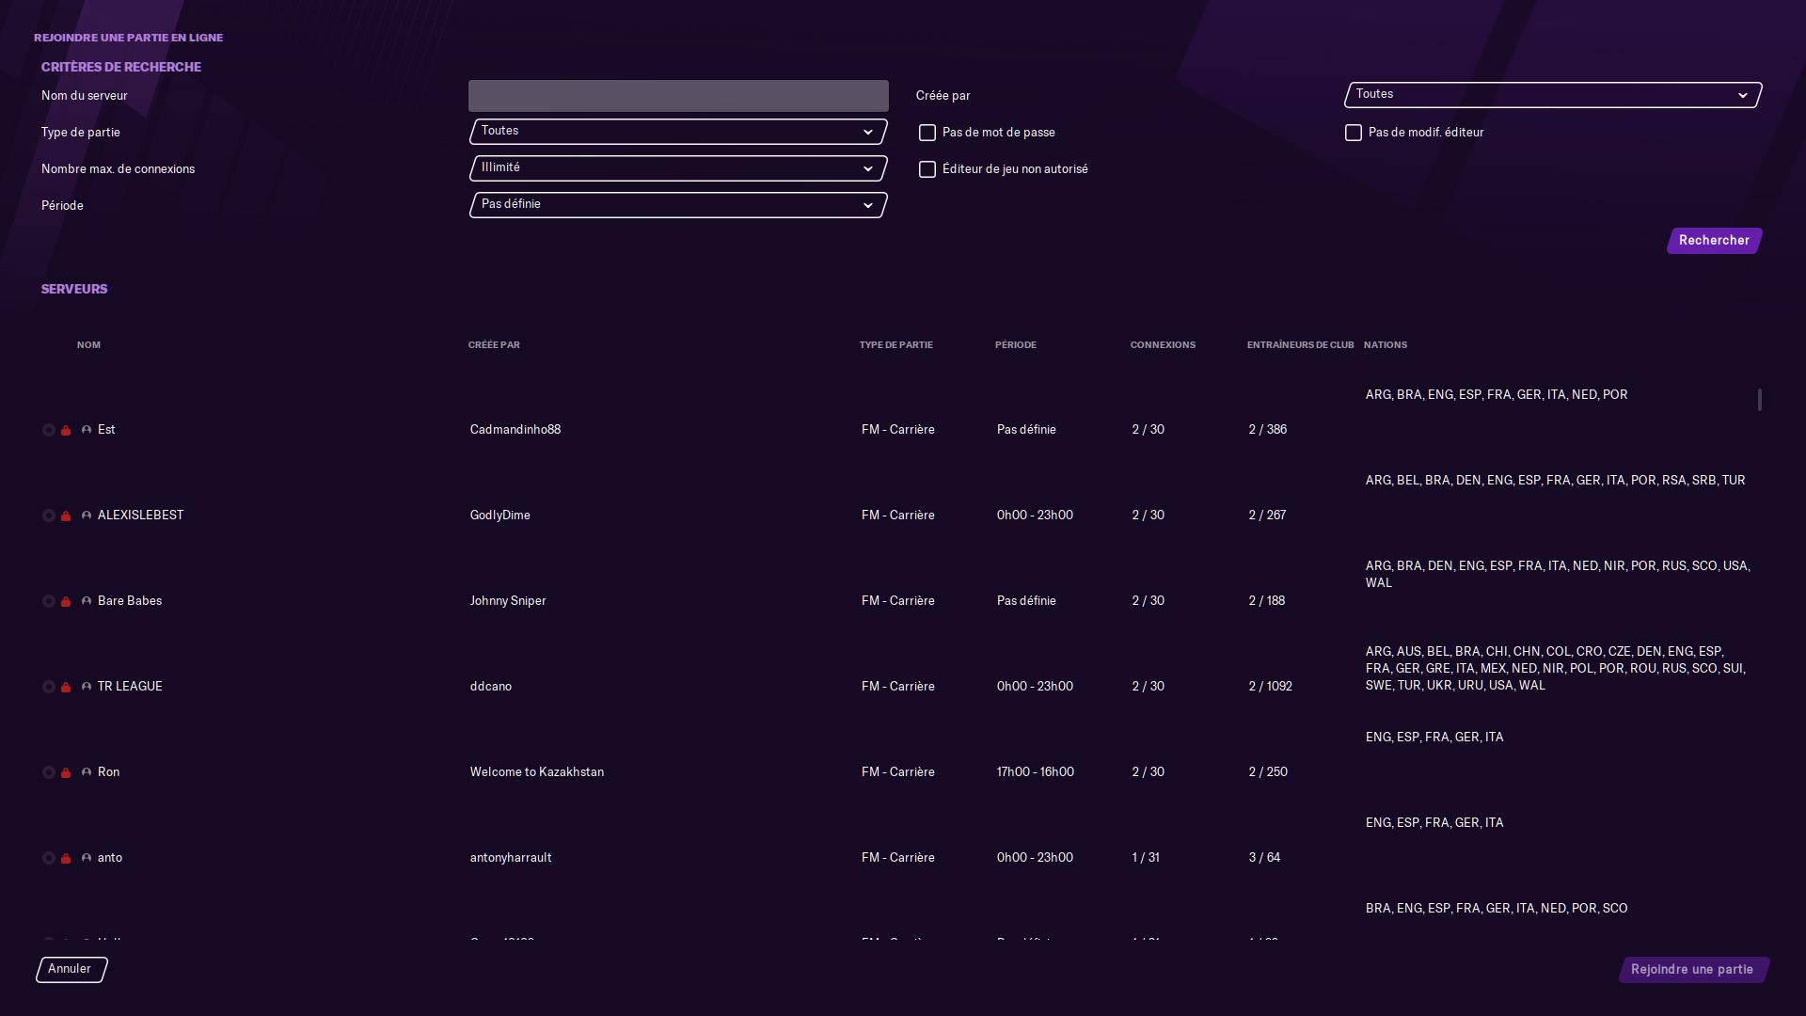Open the Type de partie dropdown
This screenshot has height=1016, width=1806.
tap(677, 132)
